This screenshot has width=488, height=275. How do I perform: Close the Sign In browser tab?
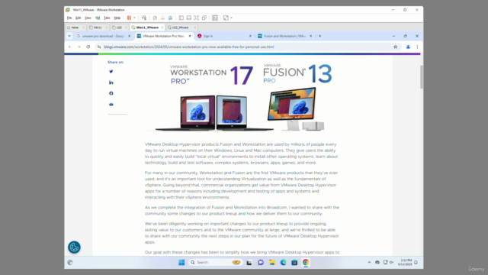pos(250,36)
